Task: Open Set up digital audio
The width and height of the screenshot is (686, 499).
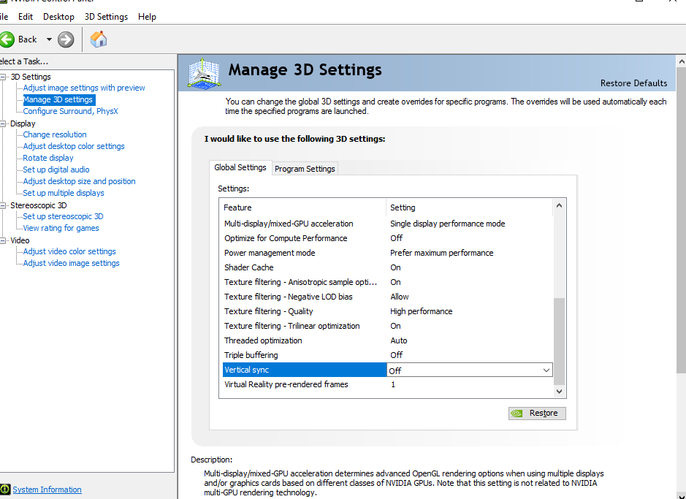Action: pos(56,169)
